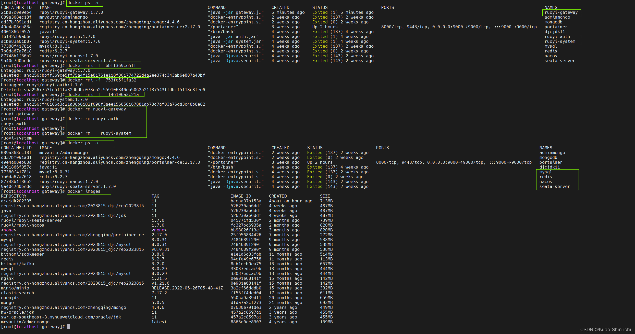Click image ID 07630e791de3

point(246,308)
